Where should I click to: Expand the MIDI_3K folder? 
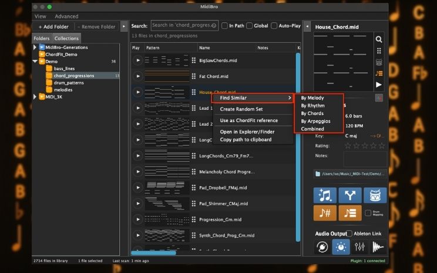pyautogui.click(x=35, y=97)
